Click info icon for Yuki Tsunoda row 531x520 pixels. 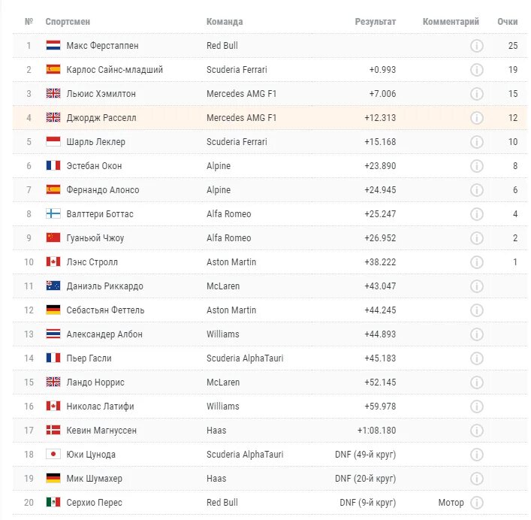[x=476, y=455]
